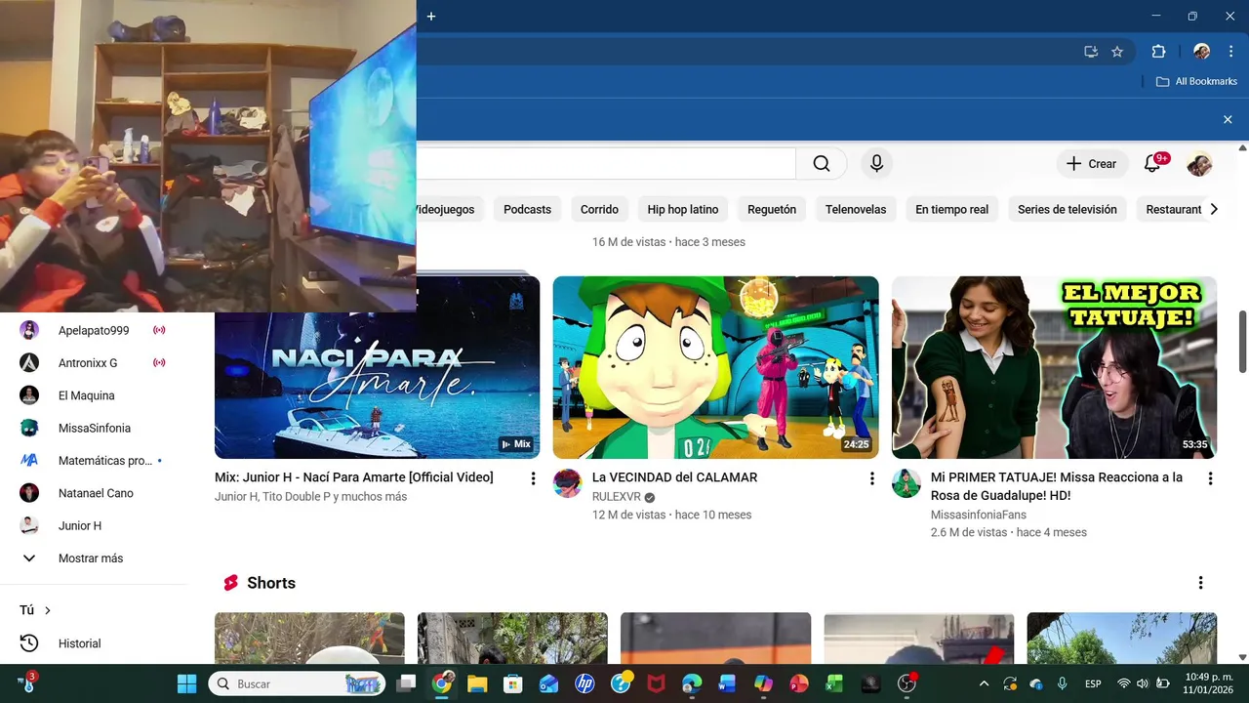Open the Shorts section options menu
This screenshot has width=1249, height=703.
click(x=1200, y=583)
